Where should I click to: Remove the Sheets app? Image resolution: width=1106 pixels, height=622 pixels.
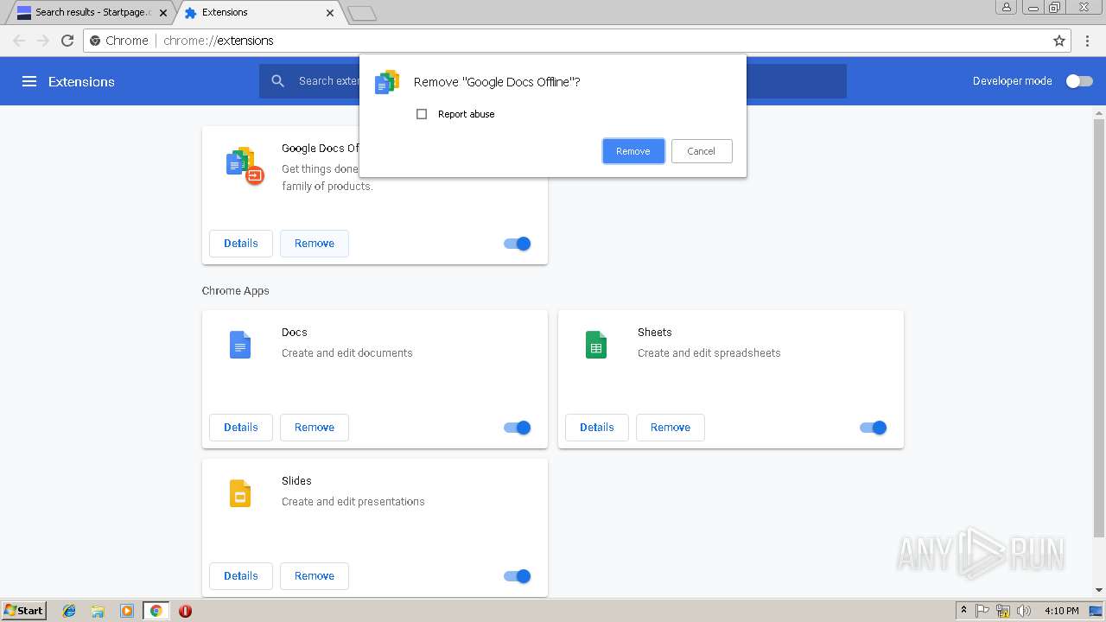[x=671, y=428]
